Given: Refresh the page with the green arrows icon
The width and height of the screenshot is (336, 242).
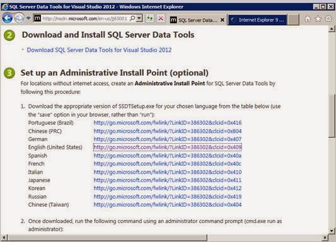Looking at the screenshot, I should tap(149, 18).
